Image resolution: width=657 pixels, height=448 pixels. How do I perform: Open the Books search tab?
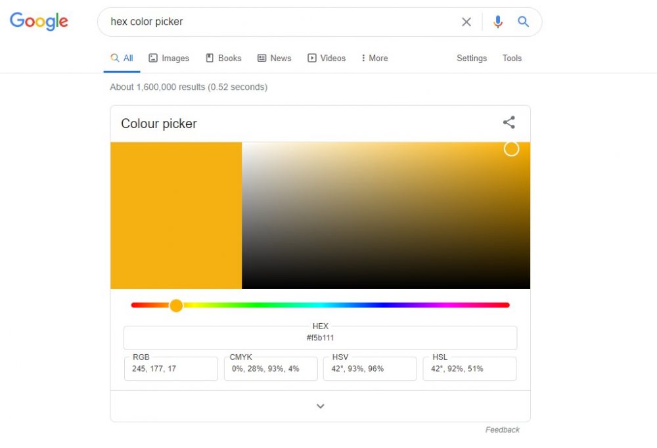click(223, 58)
